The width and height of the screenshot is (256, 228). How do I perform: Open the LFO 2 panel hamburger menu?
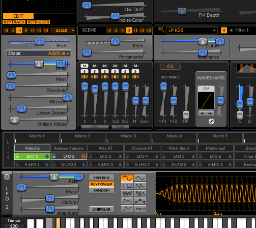pos(7,177)
